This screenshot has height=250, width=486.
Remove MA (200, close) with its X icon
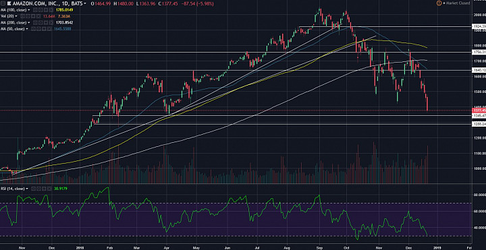51,23
